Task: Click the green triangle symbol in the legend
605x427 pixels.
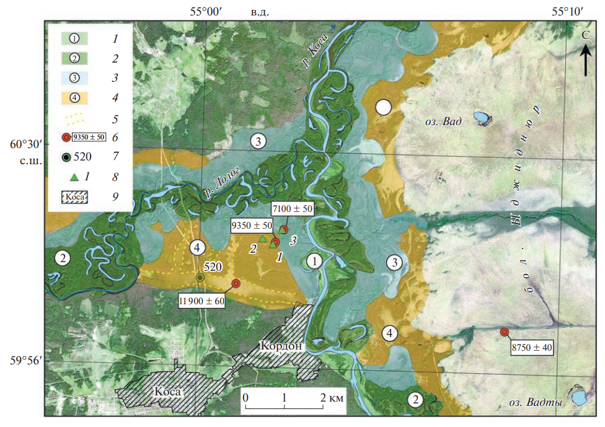Action: coord(74,178)
